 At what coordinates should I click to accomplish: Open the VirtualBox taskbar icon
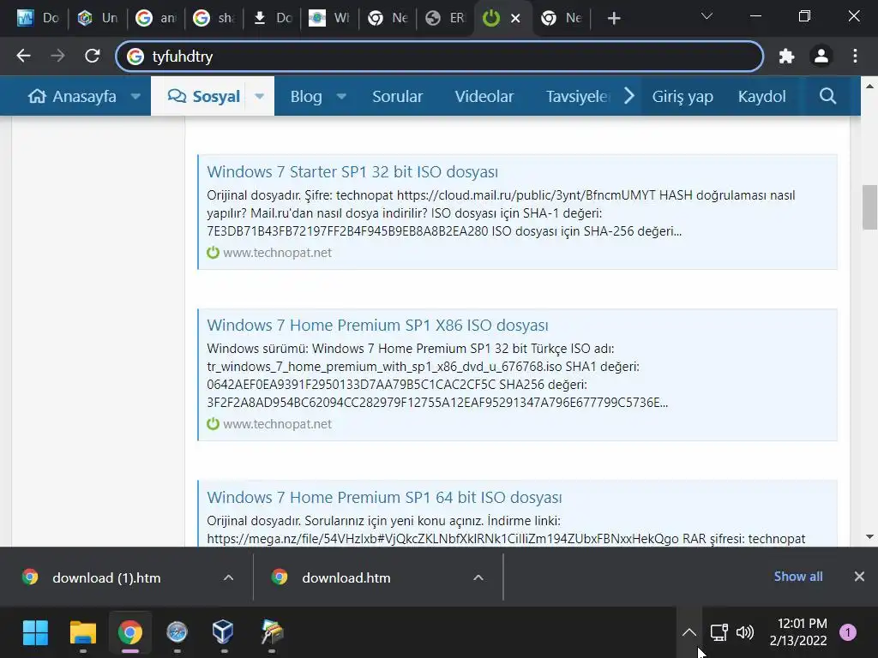224,633
